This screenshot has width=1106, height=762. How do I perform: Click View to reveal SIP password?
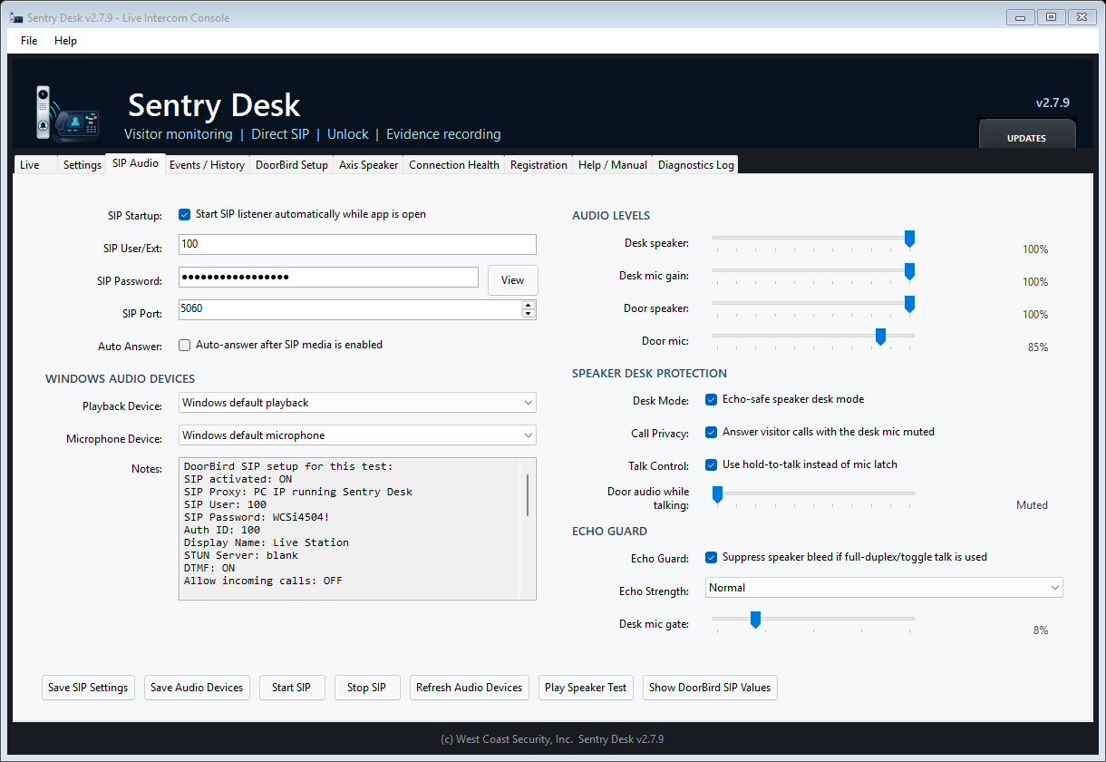[x=513, y=280]
